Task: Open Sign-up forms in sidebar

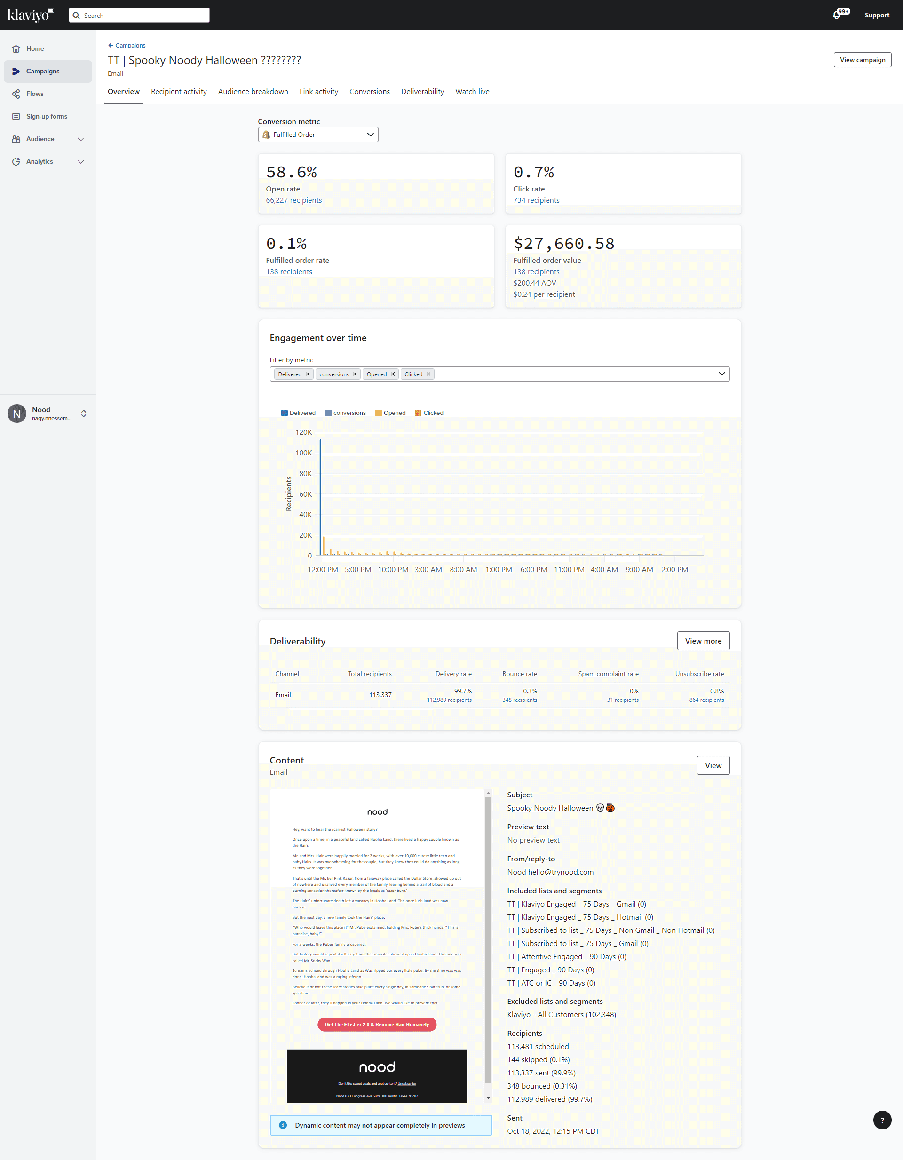Action: [x=48, y=116]
